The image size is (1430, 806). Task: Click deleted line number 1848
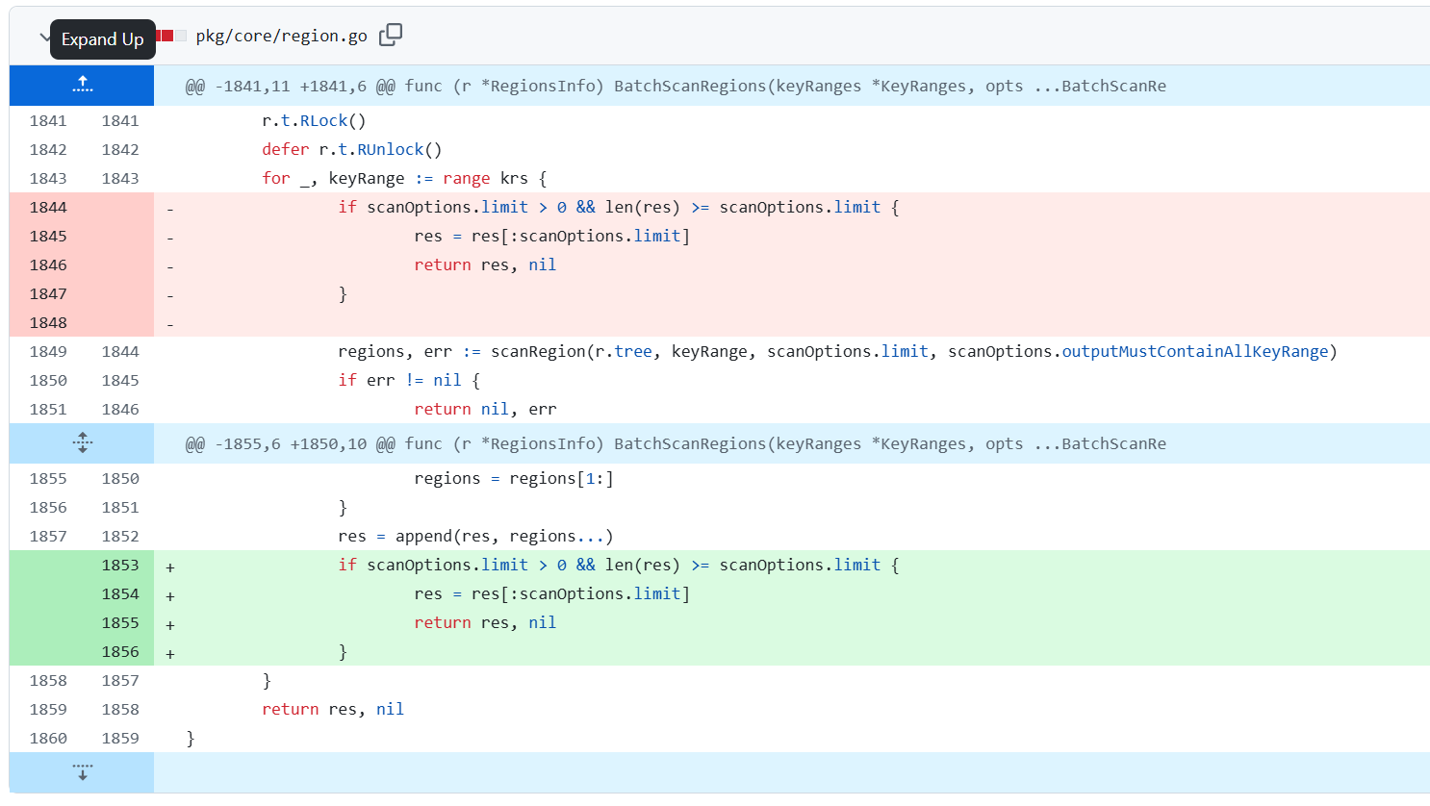click(48, 322)
